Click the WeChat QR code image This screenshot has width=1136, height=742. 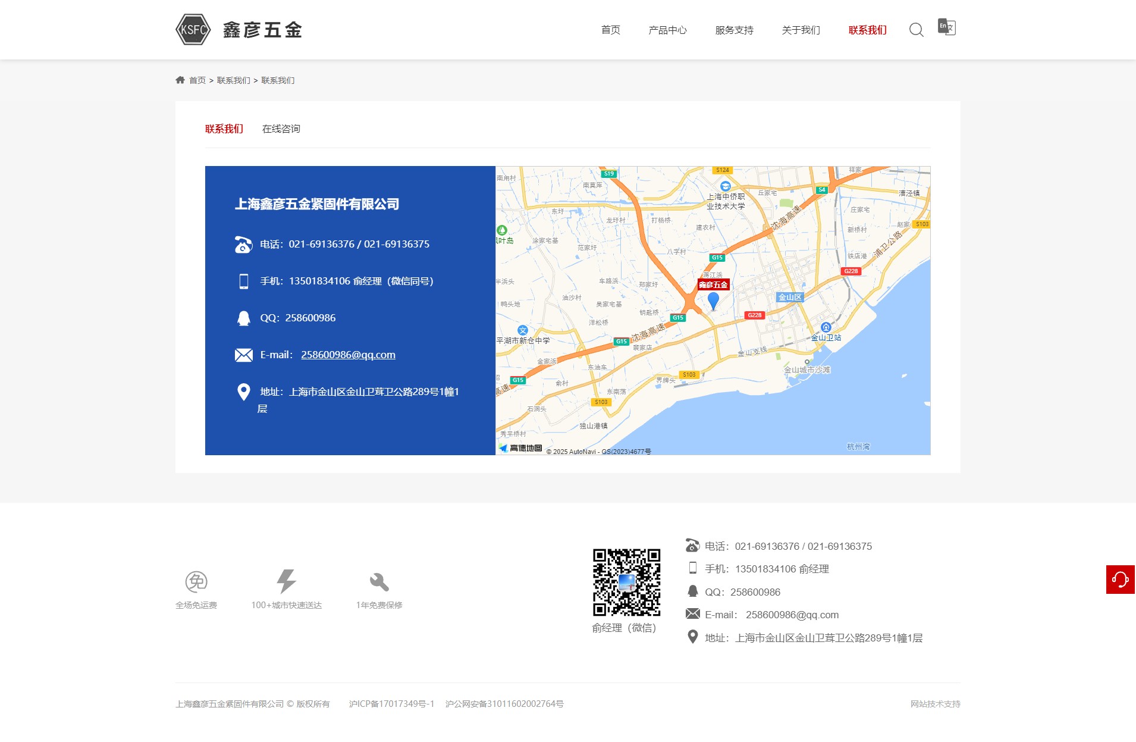[x=626, y=582]
